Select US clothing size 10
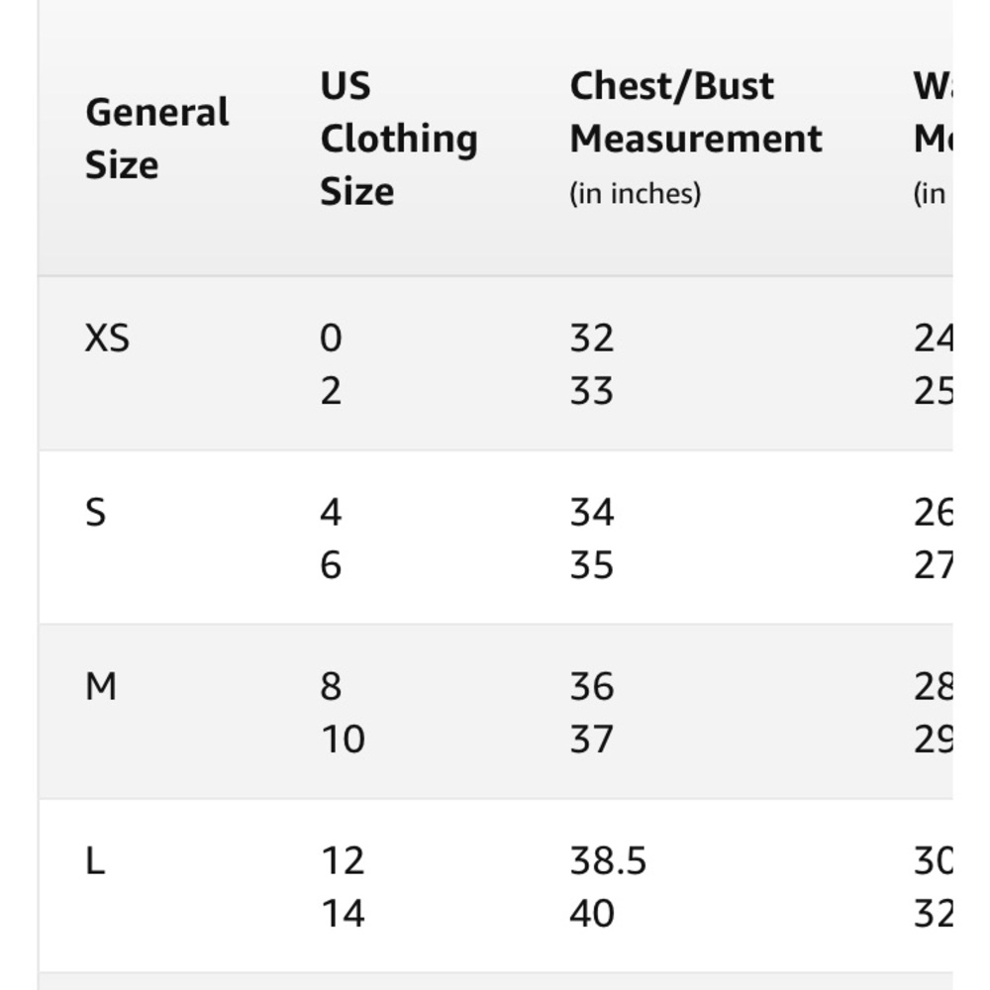Viewport: 990px width, 990px height. click(343, 739)
